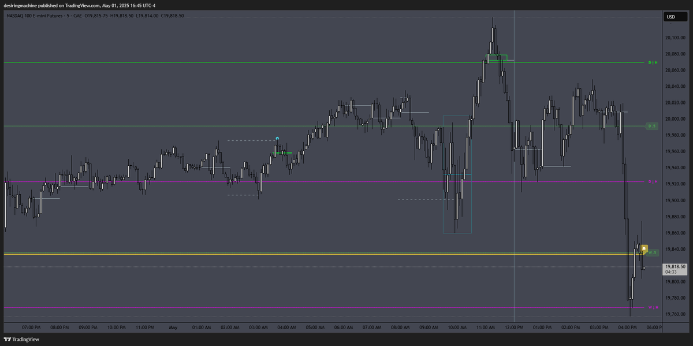Image resolution: width=693 pixels, height=346 pixels.
Task: Click the 10:00 PM time axis label
Action: pos(115,328)
